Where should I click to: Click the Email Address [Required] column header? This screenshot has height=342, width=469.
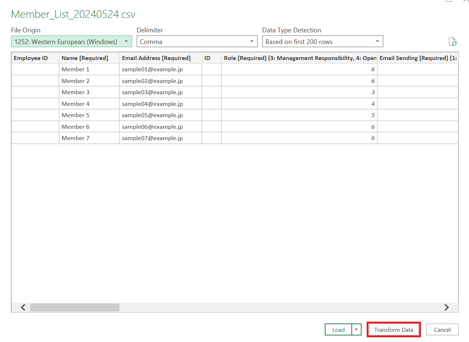click(x=160, y=58)
